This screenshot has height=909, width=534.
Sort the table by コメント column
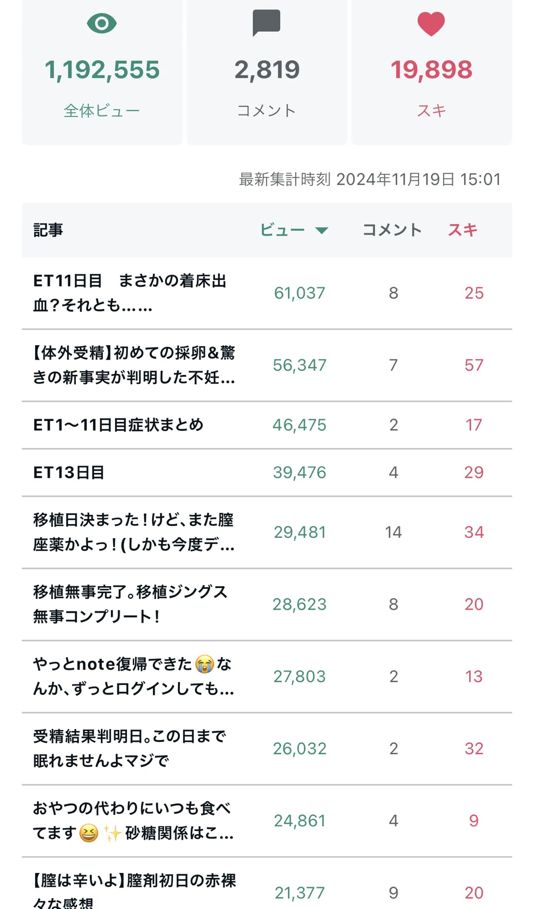[392, 230]
